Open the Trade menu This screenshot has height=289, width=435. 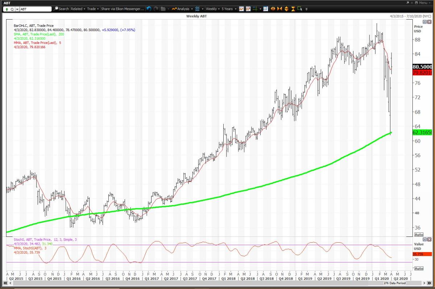click(x=93, y=9)
